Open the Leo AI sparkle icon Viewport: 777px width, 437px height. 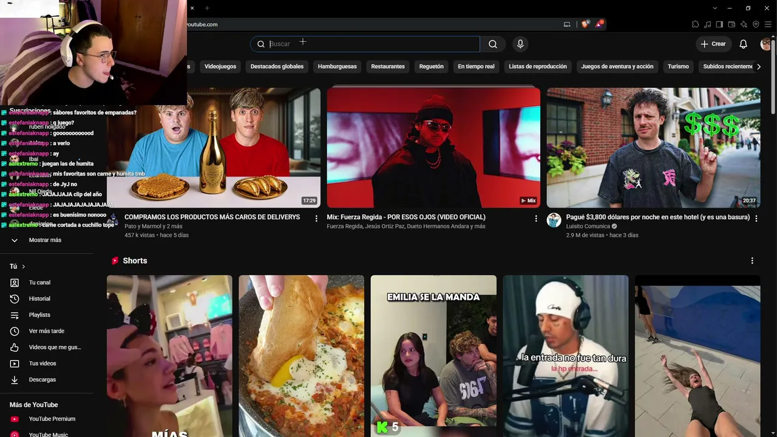pyautogui.click(x=744, y=24)
